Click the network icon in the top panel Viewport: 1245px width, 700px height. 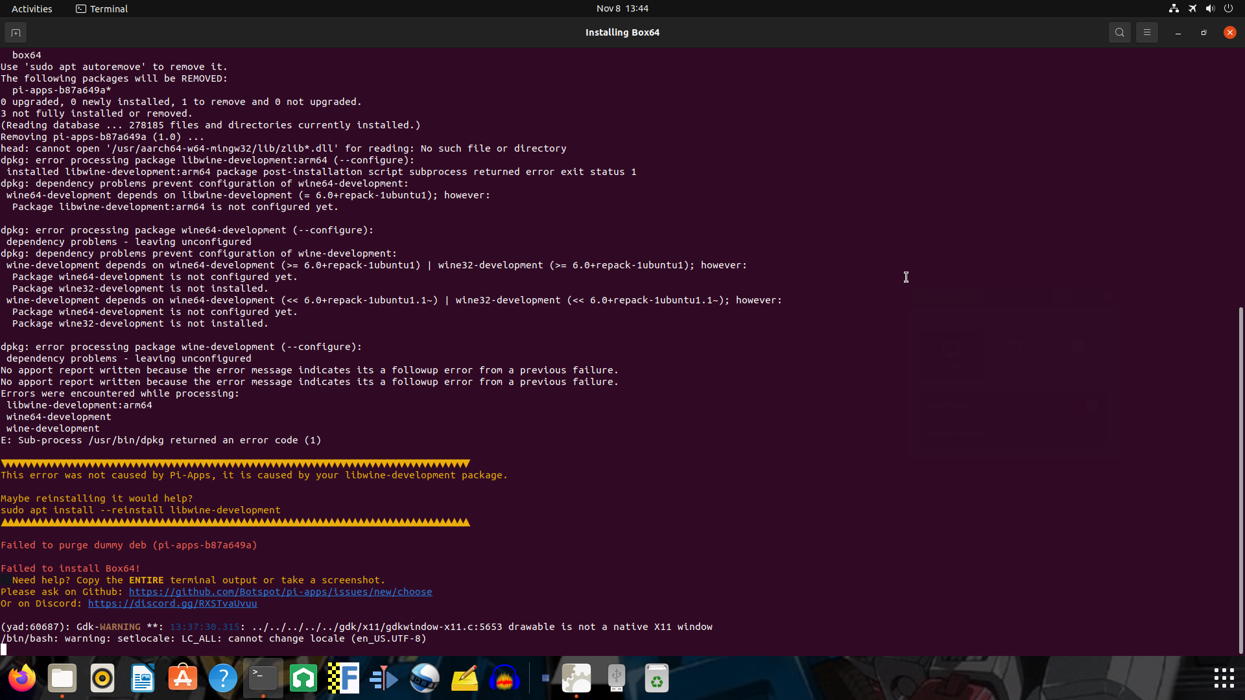coord(1174,8)
